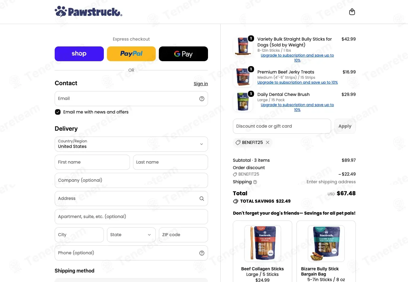The image size is (408, 282).
Task: Open the Country/Region dropdown
Action: click(131, 144)
